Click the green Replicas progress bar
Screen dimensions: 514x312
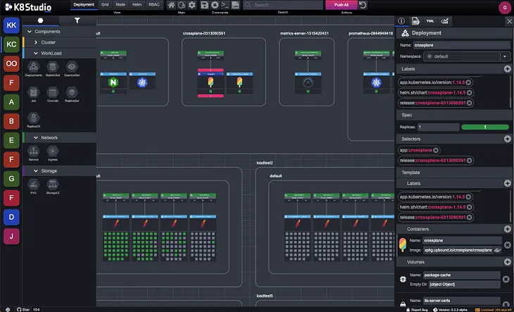pos(485,127)
